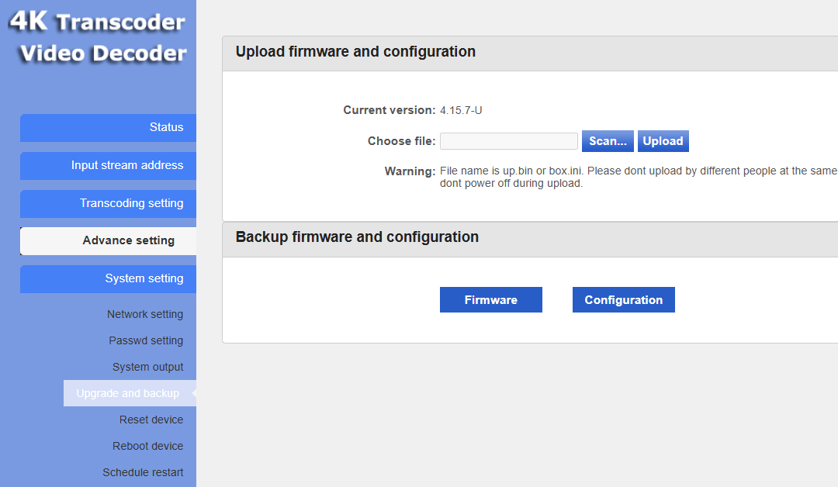Open Passwd setting page

[146, 340]
